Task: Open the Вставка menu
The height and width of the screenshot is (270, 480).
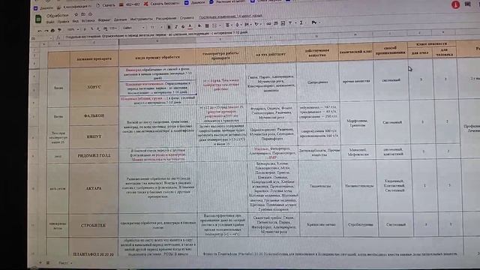Action: pyautogui.click(x=88, y=21)
